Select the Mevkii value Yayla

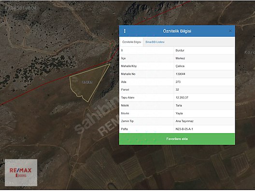click(x=179, y=113)
